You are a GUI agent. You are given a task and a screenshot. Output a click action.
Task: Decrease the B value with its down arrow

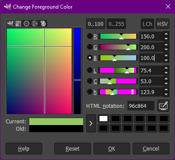(x=166, y=60)
